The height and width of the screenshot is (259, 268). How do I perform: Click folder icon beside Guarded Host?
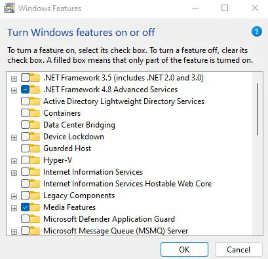[x=35, y=148]
